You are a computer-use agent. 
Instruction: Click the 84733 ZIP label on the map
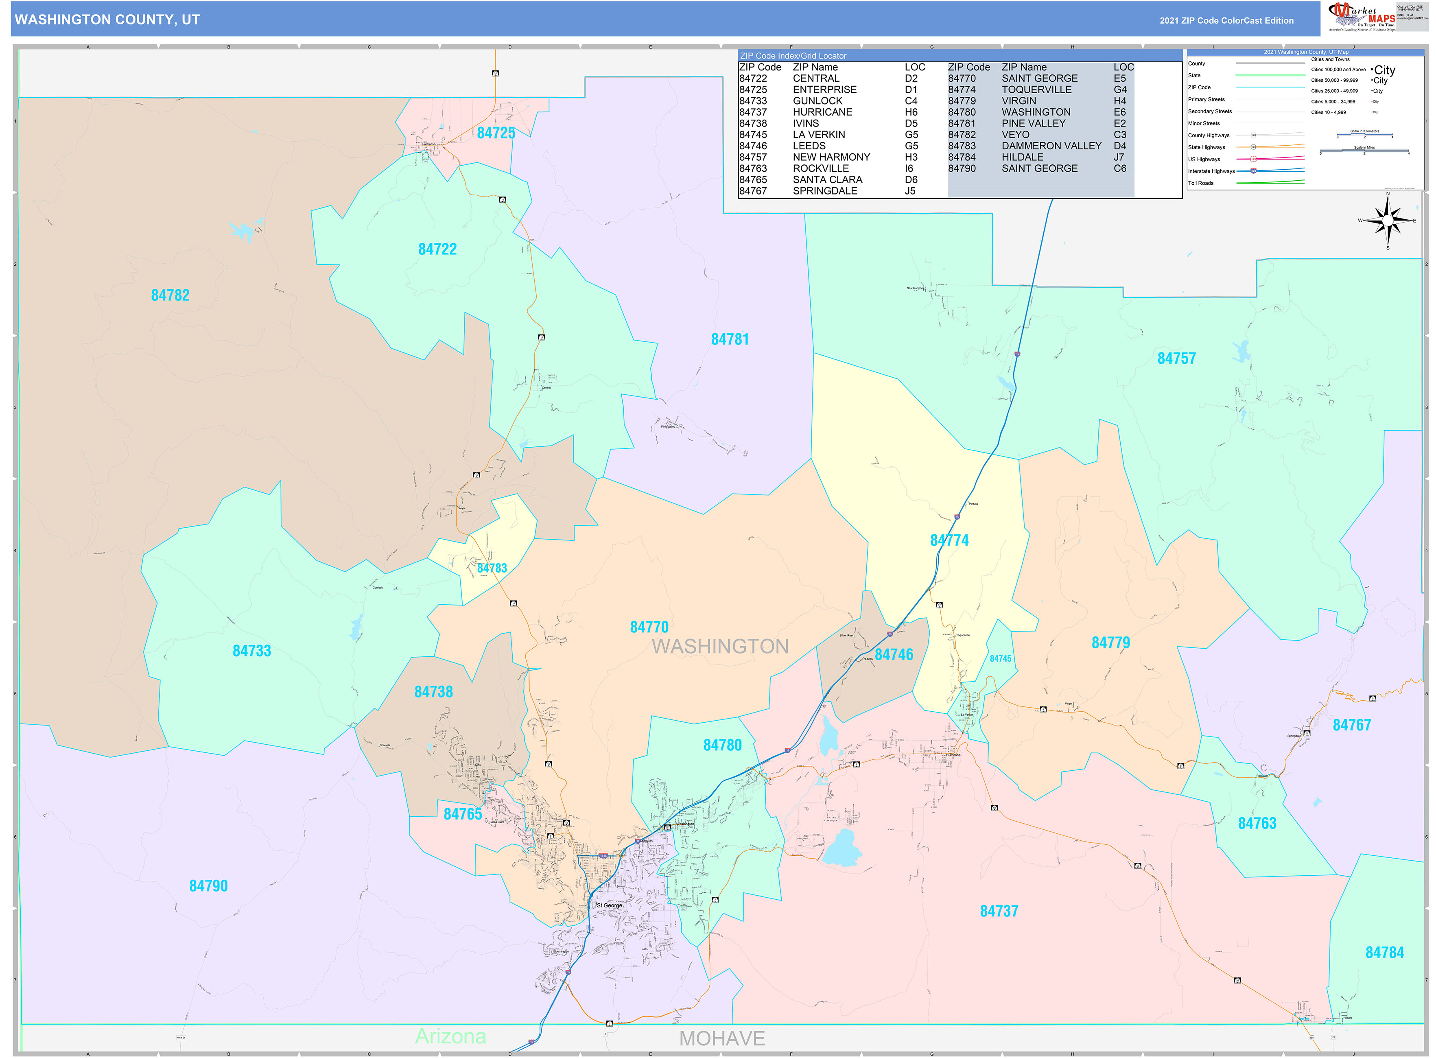[x=252, y=651]
